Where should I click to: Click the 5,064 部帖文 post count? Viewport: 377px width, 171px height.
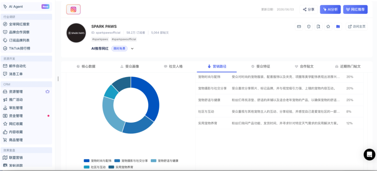point(160,33)
